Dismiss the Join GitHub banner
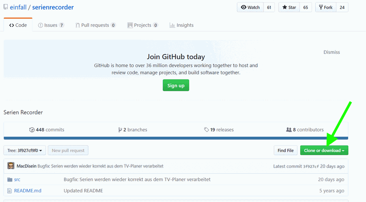 pyautogui.click(x=331, y=52)
